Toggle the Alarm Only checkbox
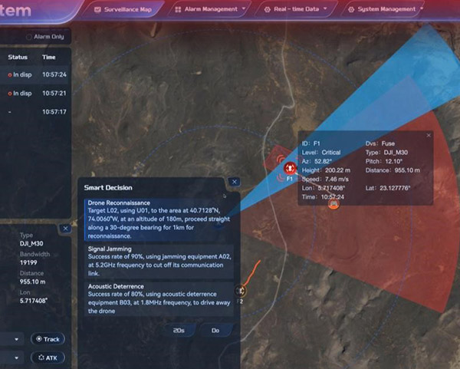This screenshot has width=460, height=369. [x=29, y=36]
